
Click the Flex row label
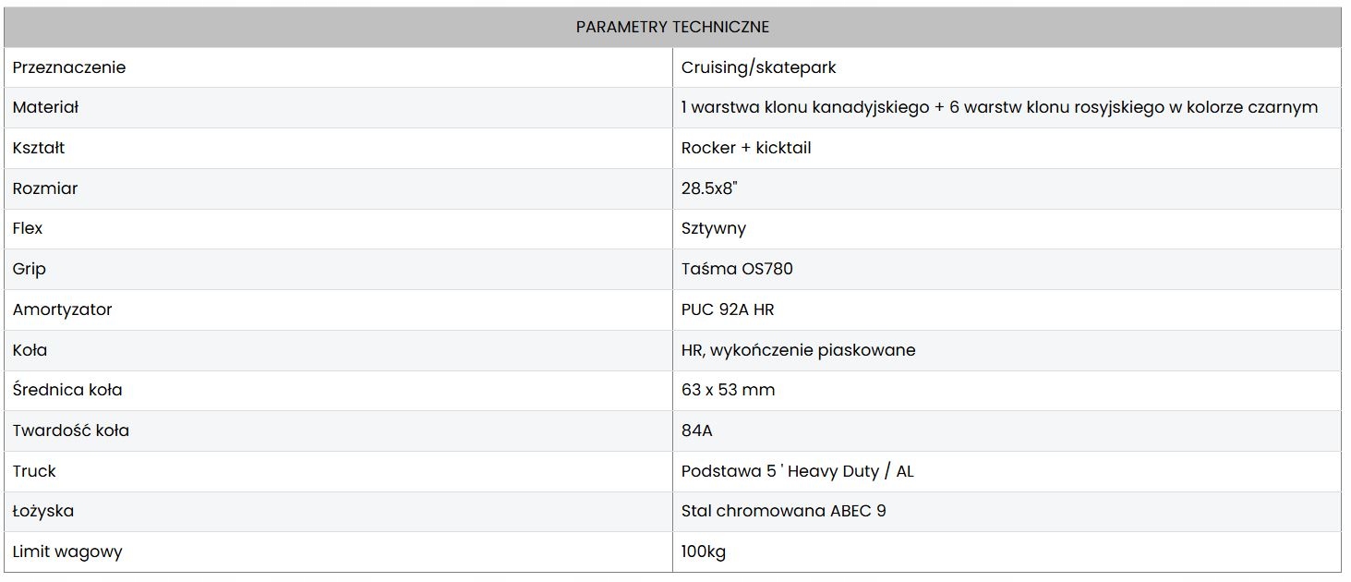click(28, 228)
